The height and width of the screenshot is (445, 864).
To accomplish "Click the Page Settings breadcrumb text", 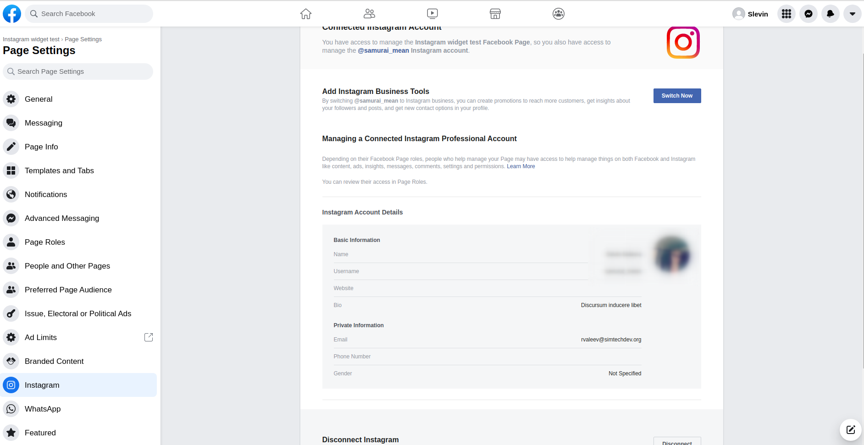I will coord(83,39).
